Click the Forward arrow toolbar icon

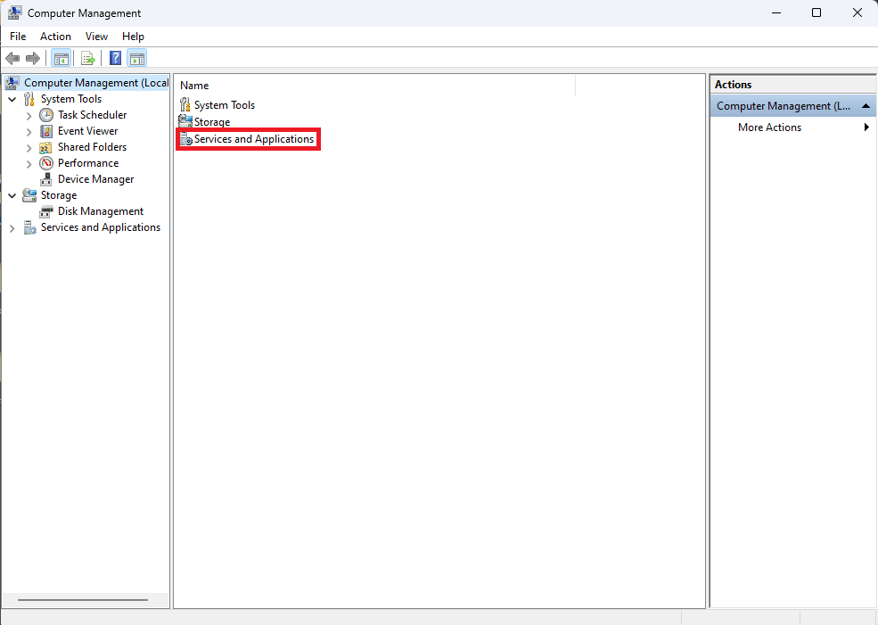[33, 58]
